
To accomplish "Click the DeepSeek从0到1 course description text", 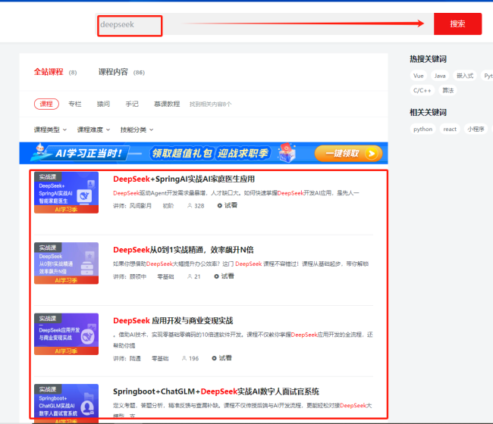I will (241, 264).
